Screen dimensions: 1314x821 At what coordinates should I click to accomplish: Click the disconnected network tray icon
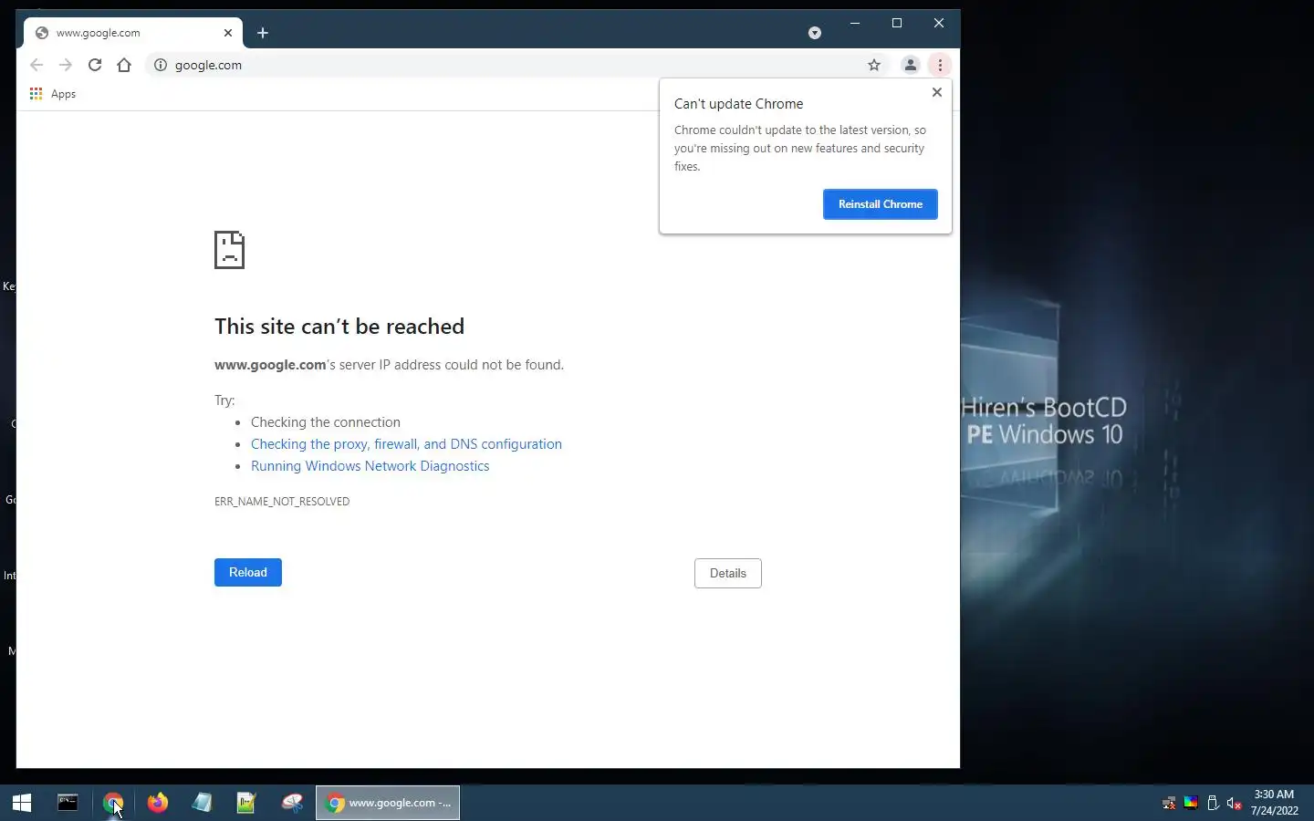click(x=1169, y=804)
